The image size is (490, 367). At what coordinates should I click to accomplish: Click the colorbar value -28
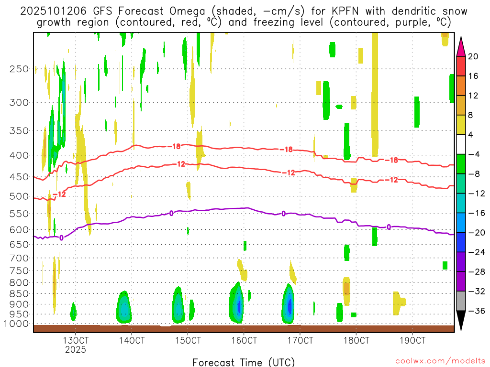[476, 272]
